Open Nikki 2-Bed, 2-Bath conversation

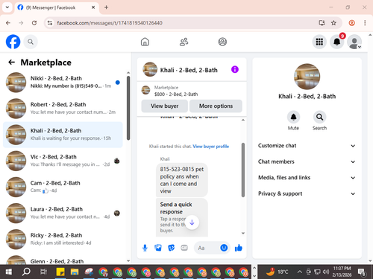point(63,83)
